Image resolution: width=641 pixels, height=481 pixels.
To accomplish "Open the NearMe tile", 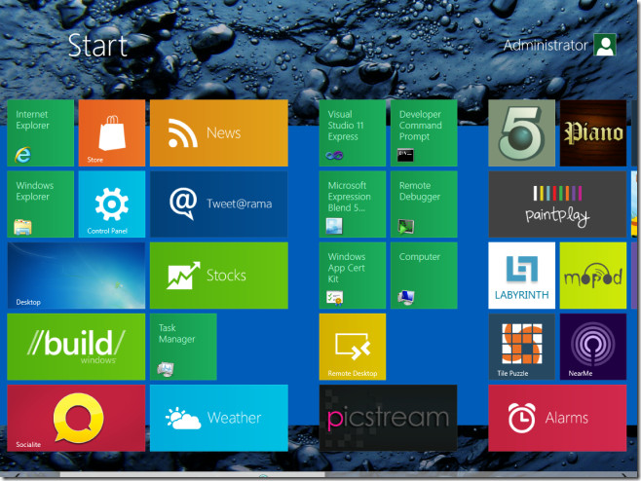I will (593, 347).
